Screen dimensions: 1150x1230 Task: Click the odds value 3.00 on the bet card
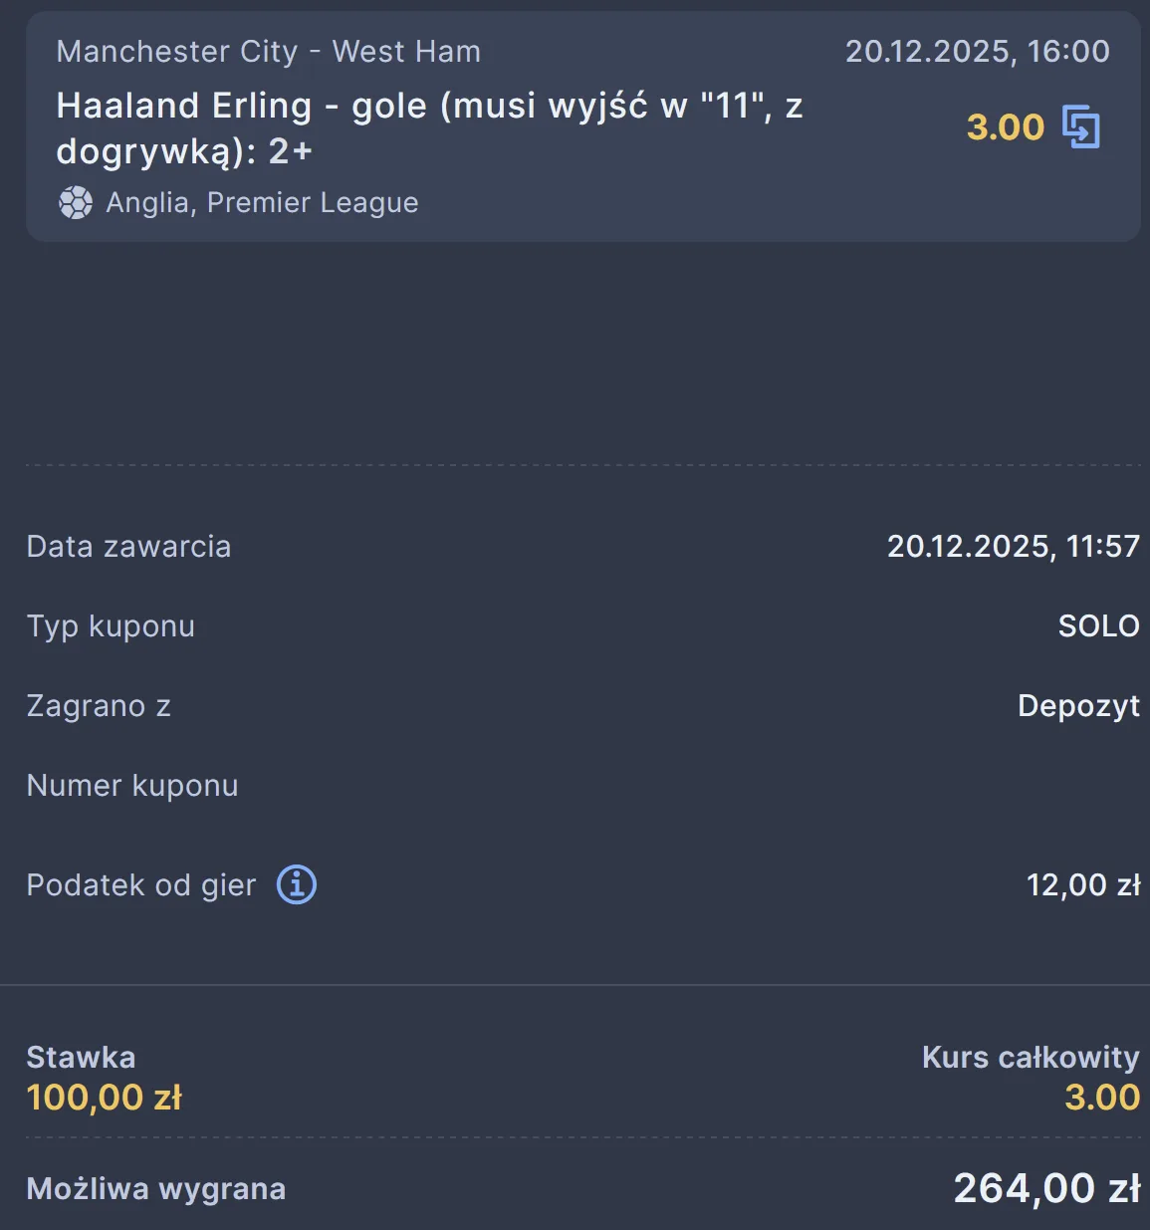1006,126
